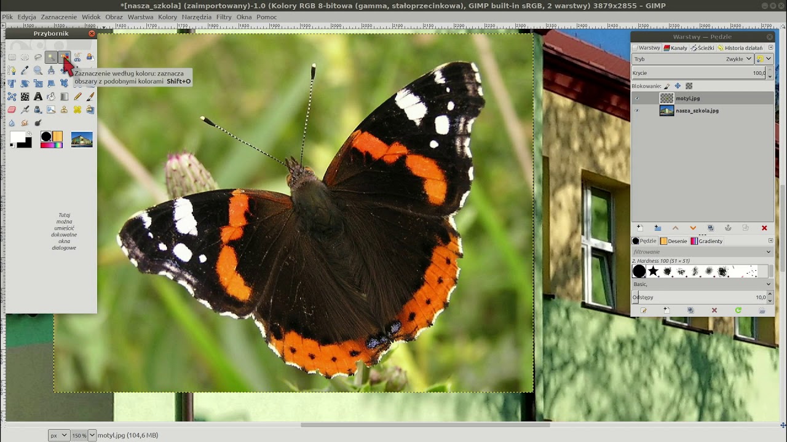Viewport: 787px width, 442px height.
Task: Select the Bucket Fill tool
Action: point(51,96)
